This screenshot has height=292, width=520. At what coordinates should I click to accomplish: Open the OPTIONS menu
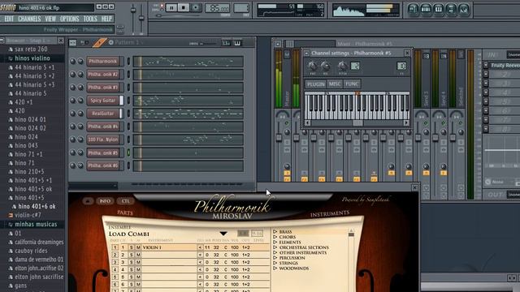pos(69,19)
